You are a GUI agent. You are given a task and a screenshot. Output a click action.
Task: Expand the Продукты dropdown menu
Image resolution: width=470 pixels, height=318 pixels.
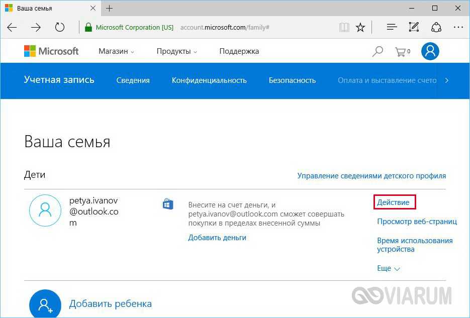click(176, 51)
